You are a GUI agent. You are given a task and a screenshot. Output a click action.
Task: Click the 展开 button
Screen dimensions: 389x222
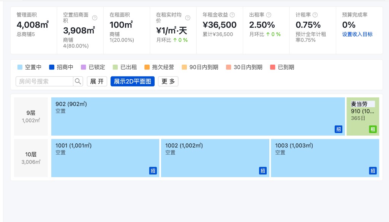(x=97, y=81)
